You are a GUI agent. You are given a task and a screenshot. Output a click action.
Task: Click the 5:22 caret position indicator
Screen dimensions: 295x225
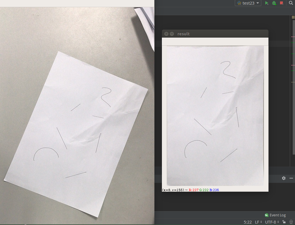pyautogui.click(x=247, y=222)
